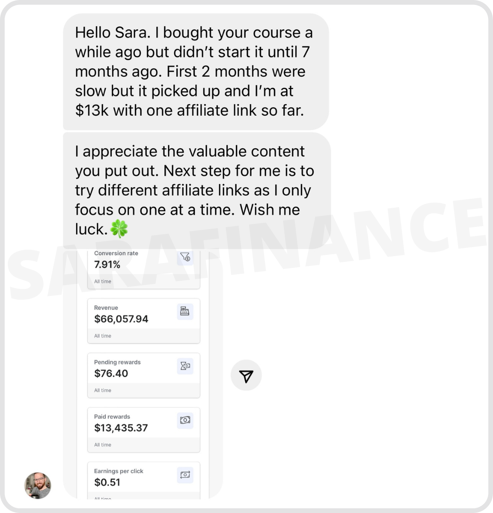493x513 pixels.
Task: Click the $13,435.37 paid rewards amount
Action: click(x=121, y=428)
